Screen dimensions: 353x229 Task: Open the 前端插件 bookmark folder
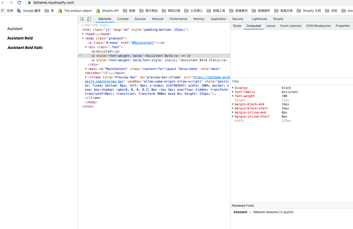point(261,11)
